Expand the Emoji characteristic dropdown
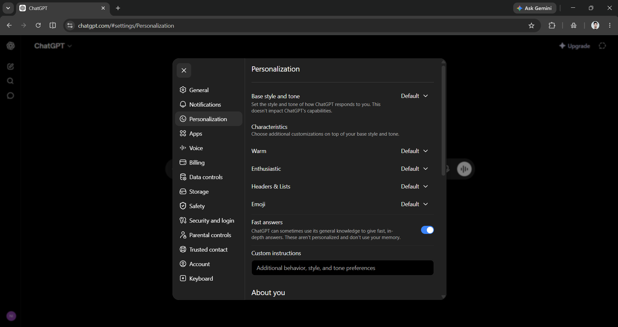The image size is (618, 327). pos(414,204)
